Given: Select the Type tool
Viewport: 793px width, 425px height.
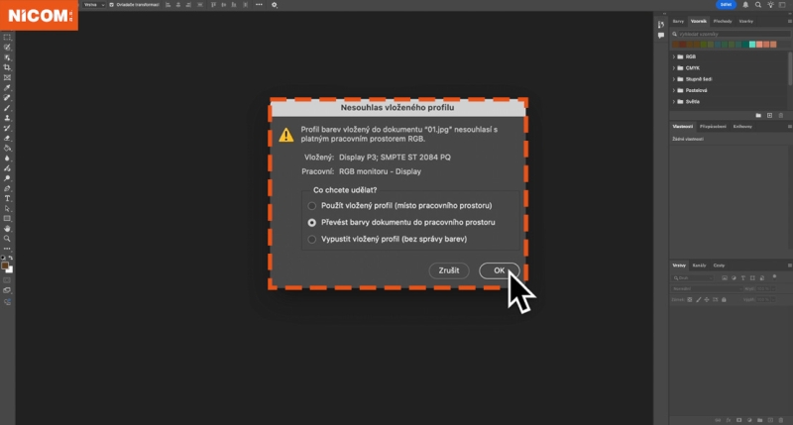Looking at the screenshot, I should [x=7, y=197].
